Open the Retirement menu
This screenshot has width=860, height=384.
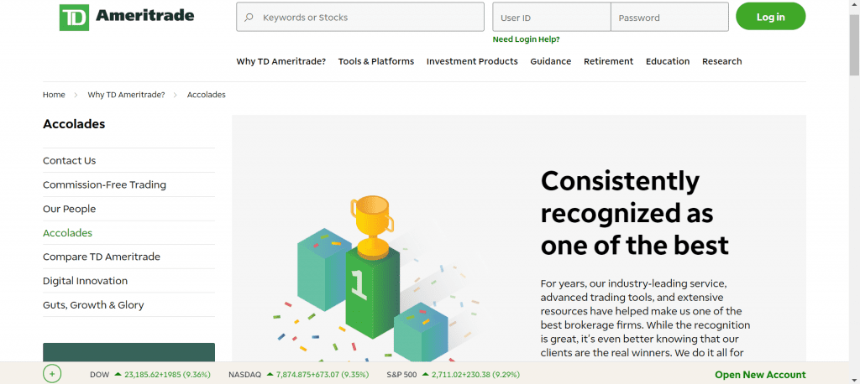tap(608, 61)
